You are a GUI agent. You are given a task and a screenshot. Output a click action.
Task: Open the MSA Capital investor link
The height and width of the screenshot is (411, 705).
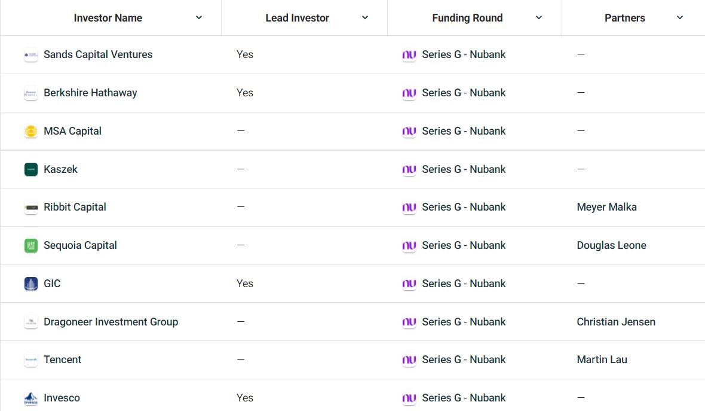72,131
